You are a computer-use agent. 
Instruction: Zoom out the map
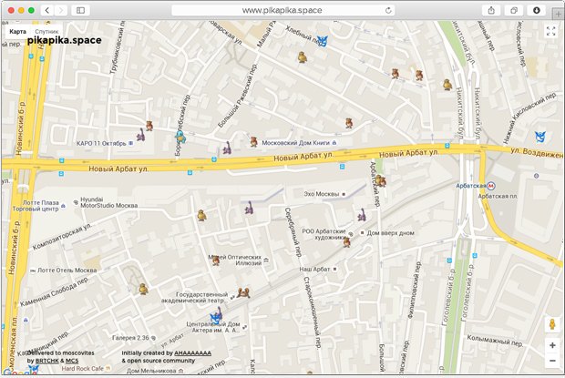click(552, 361)
